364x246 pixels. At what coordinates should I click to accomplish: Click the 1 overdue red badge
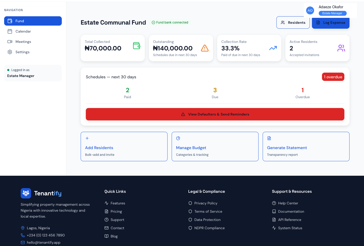(333, 77)
